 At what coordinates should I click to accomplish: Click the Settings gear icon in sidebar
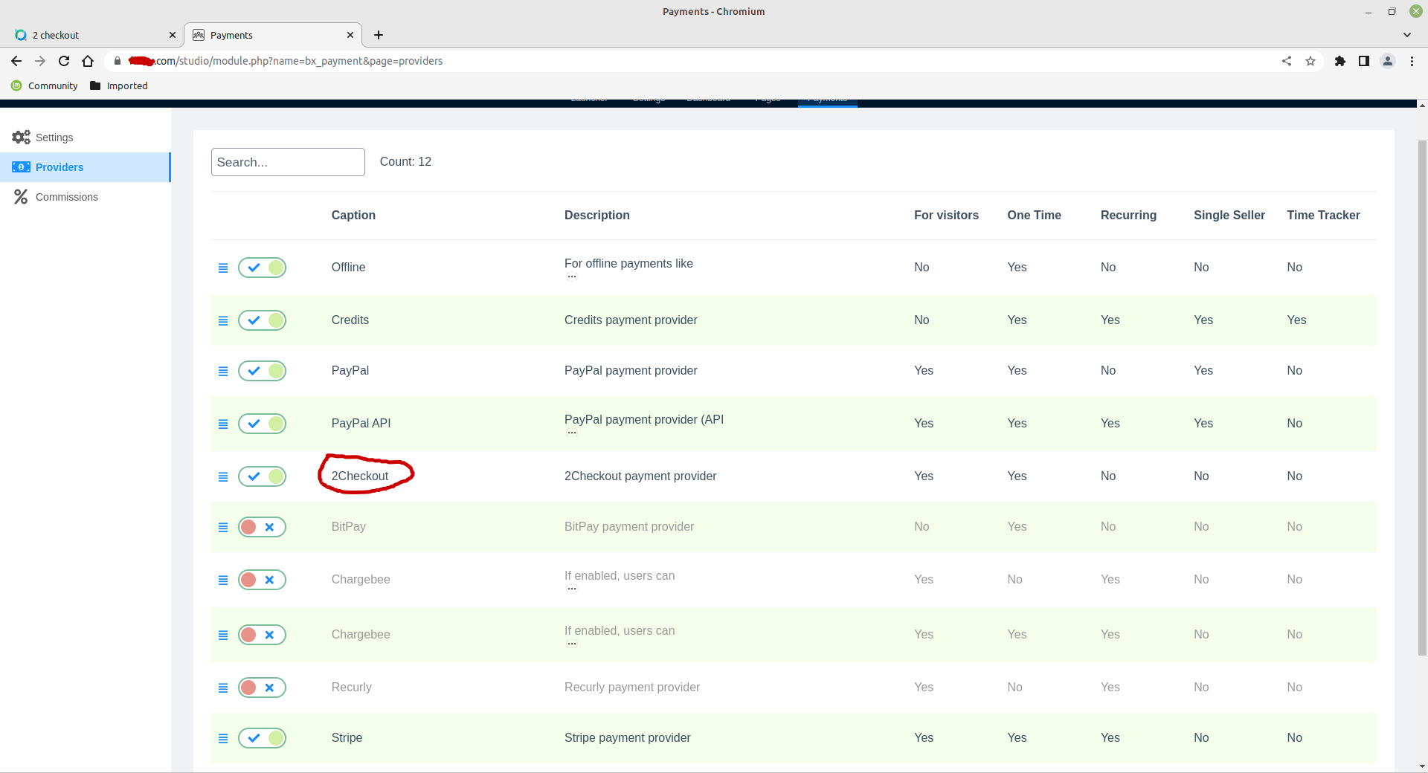pyautogui.click(x=21, y=138)
